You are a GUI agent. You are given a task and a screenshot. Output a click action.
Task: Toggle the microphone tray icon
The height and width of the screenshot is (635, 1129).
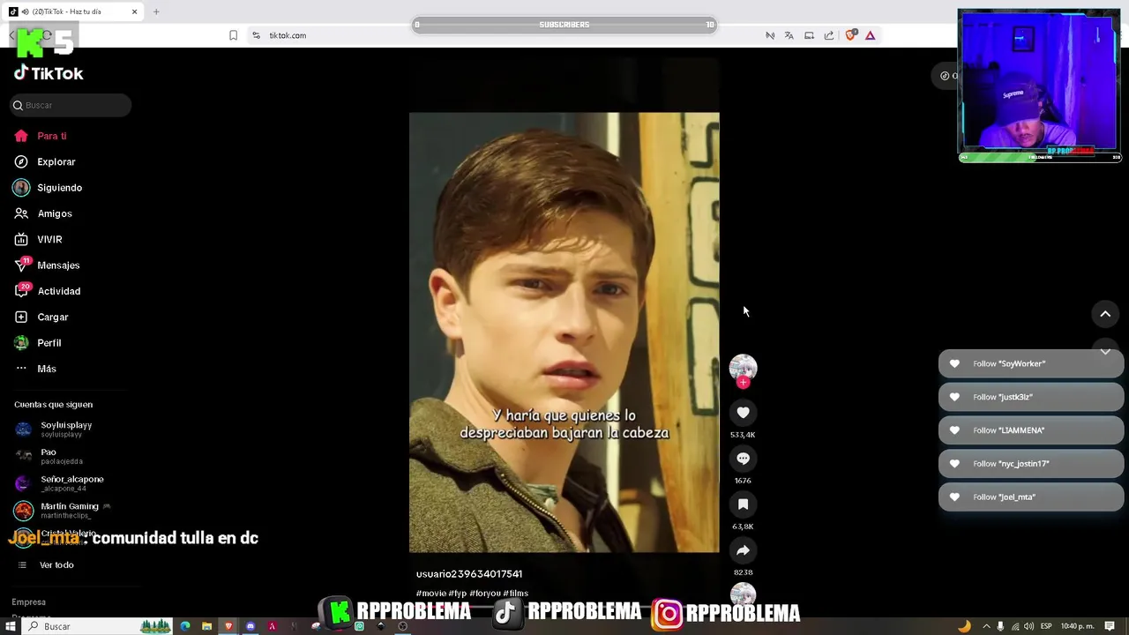pos(1000,626)
